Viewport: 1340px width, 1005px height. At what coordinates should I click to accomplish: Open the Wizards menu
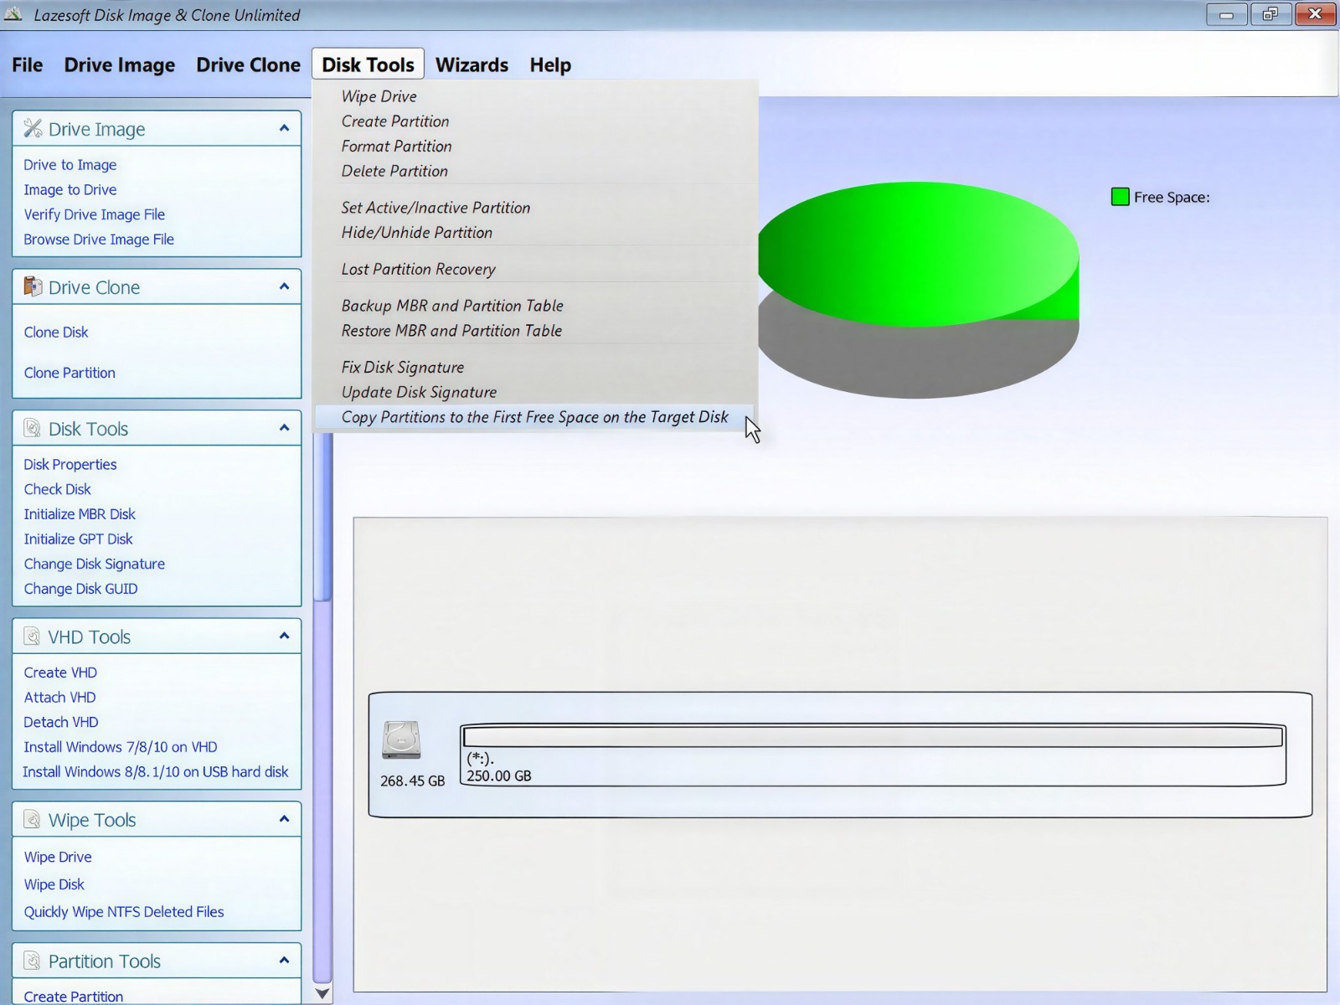pyautogui.click(x=472, y=64)
